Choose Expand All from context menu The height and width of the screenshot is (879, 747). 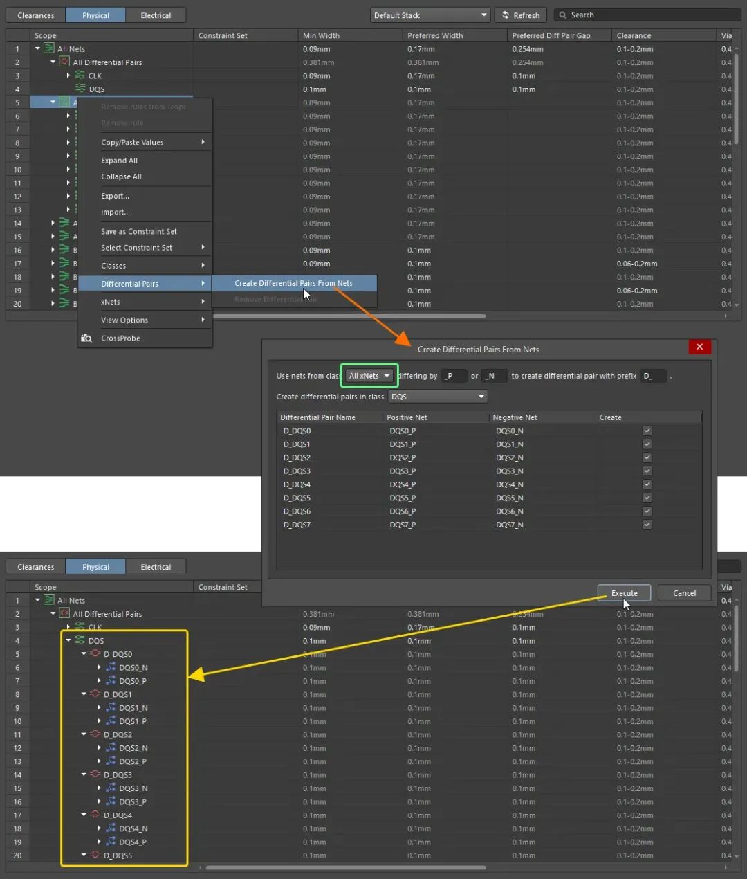145,160
